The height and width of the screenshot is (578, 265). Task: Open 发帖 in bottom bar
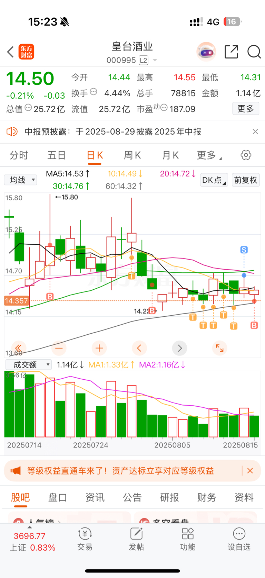click(136, 539)
